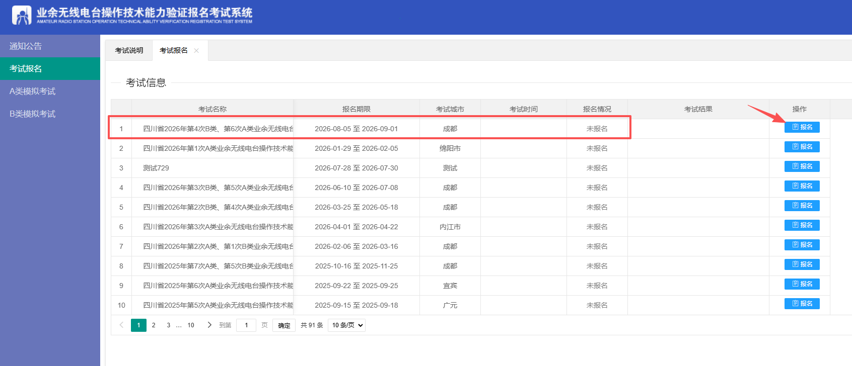Switch to the 考试说明 tab

tap(129, 50)
